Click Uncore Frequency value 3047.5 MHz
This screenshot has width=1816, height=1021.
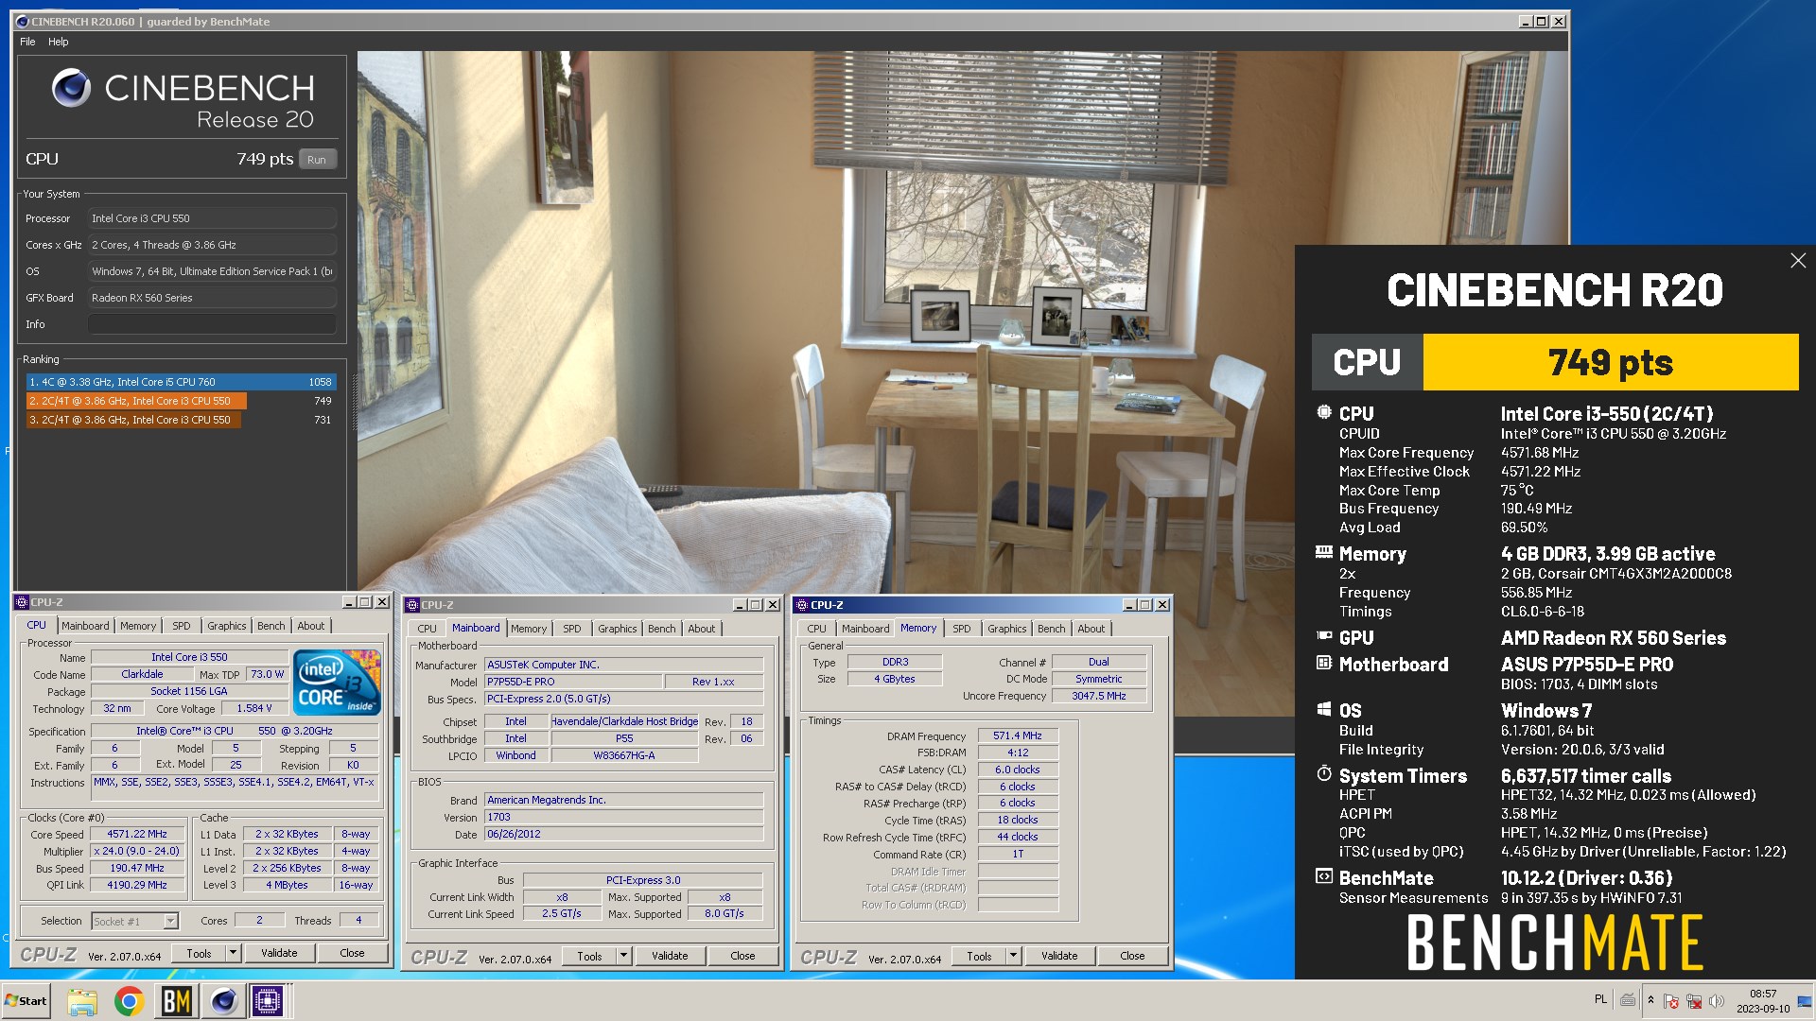[1099, 696]
